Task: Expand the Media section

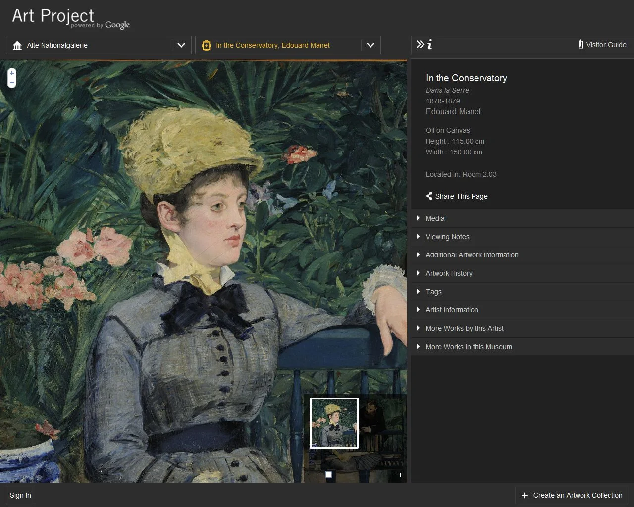Action: 435,218
